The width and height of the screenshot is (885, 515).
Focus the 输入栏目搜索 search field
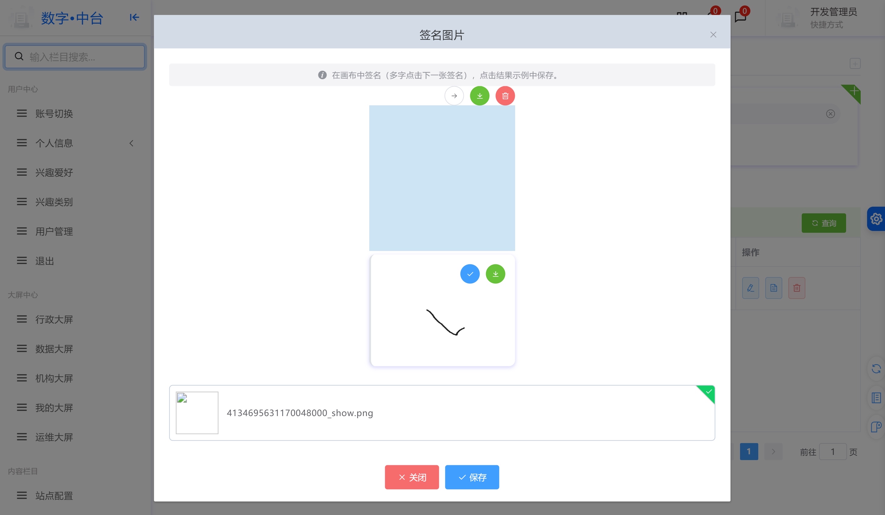pos(74,57)
